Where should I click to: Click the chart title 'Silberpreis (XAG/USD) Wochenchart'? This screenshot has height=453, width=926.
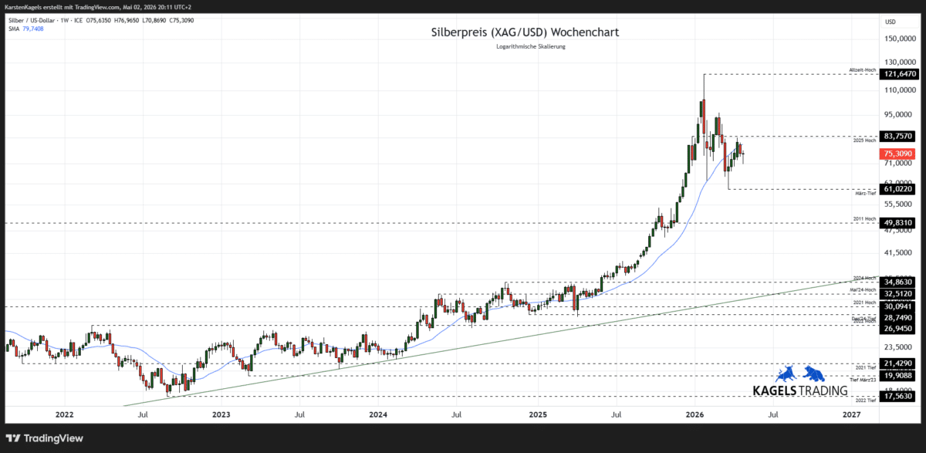coord(524,32)
